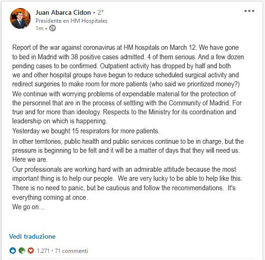The width and height of the screenshot is (265, 260).
Task: Open the Juan Abarca Cidon name link
Action: coord(63,12)
